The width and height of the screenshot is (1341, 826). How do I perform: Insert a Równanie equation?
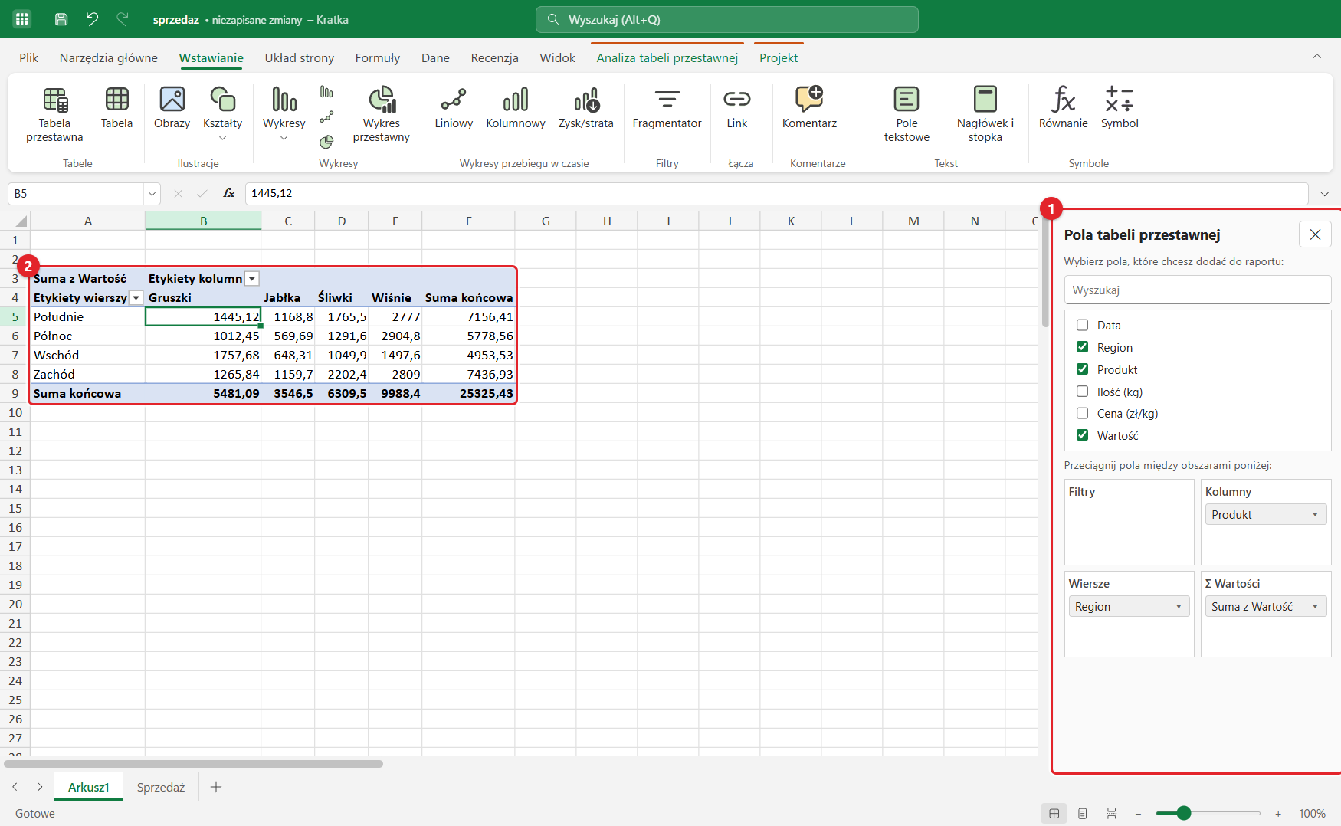coord(1063,108)
